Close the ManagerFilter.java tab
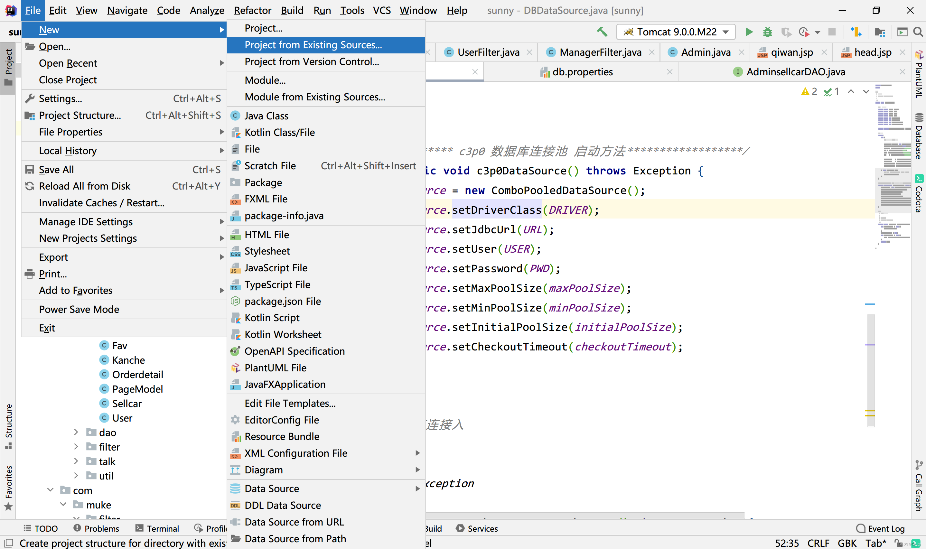This screenshot has width=926, height=549. point(652,52)
